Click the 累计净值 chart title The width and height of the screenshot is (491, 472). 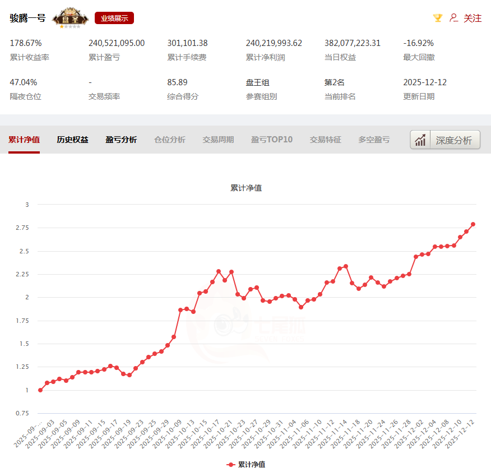coord(246,188)
